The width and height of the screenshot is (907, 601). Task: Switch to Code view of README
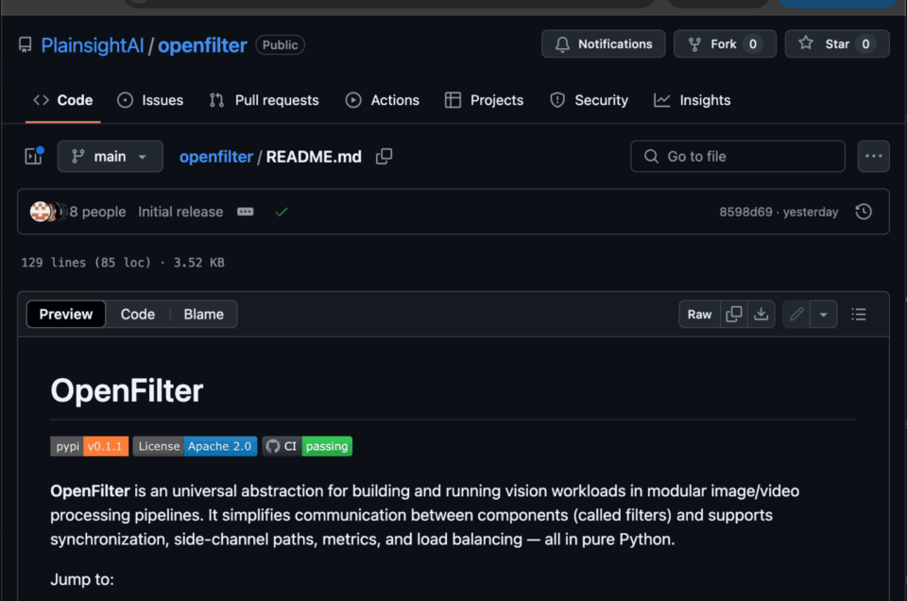[x=137, y=315]
